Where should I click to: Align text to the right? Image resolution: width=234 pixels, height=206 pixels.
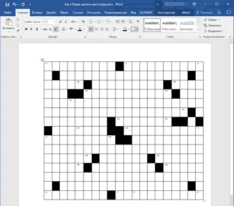pos(102,29)
